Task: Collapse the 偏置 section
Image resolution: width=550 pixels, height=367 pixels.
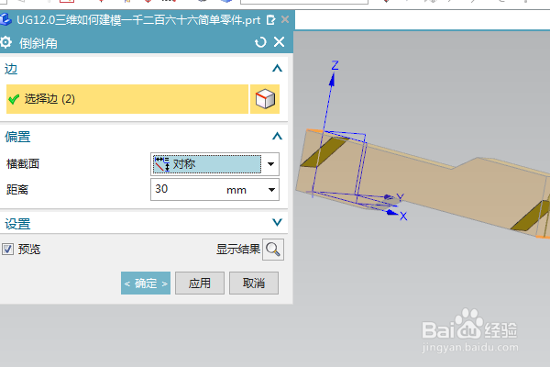Action: [x=277, y=137]
